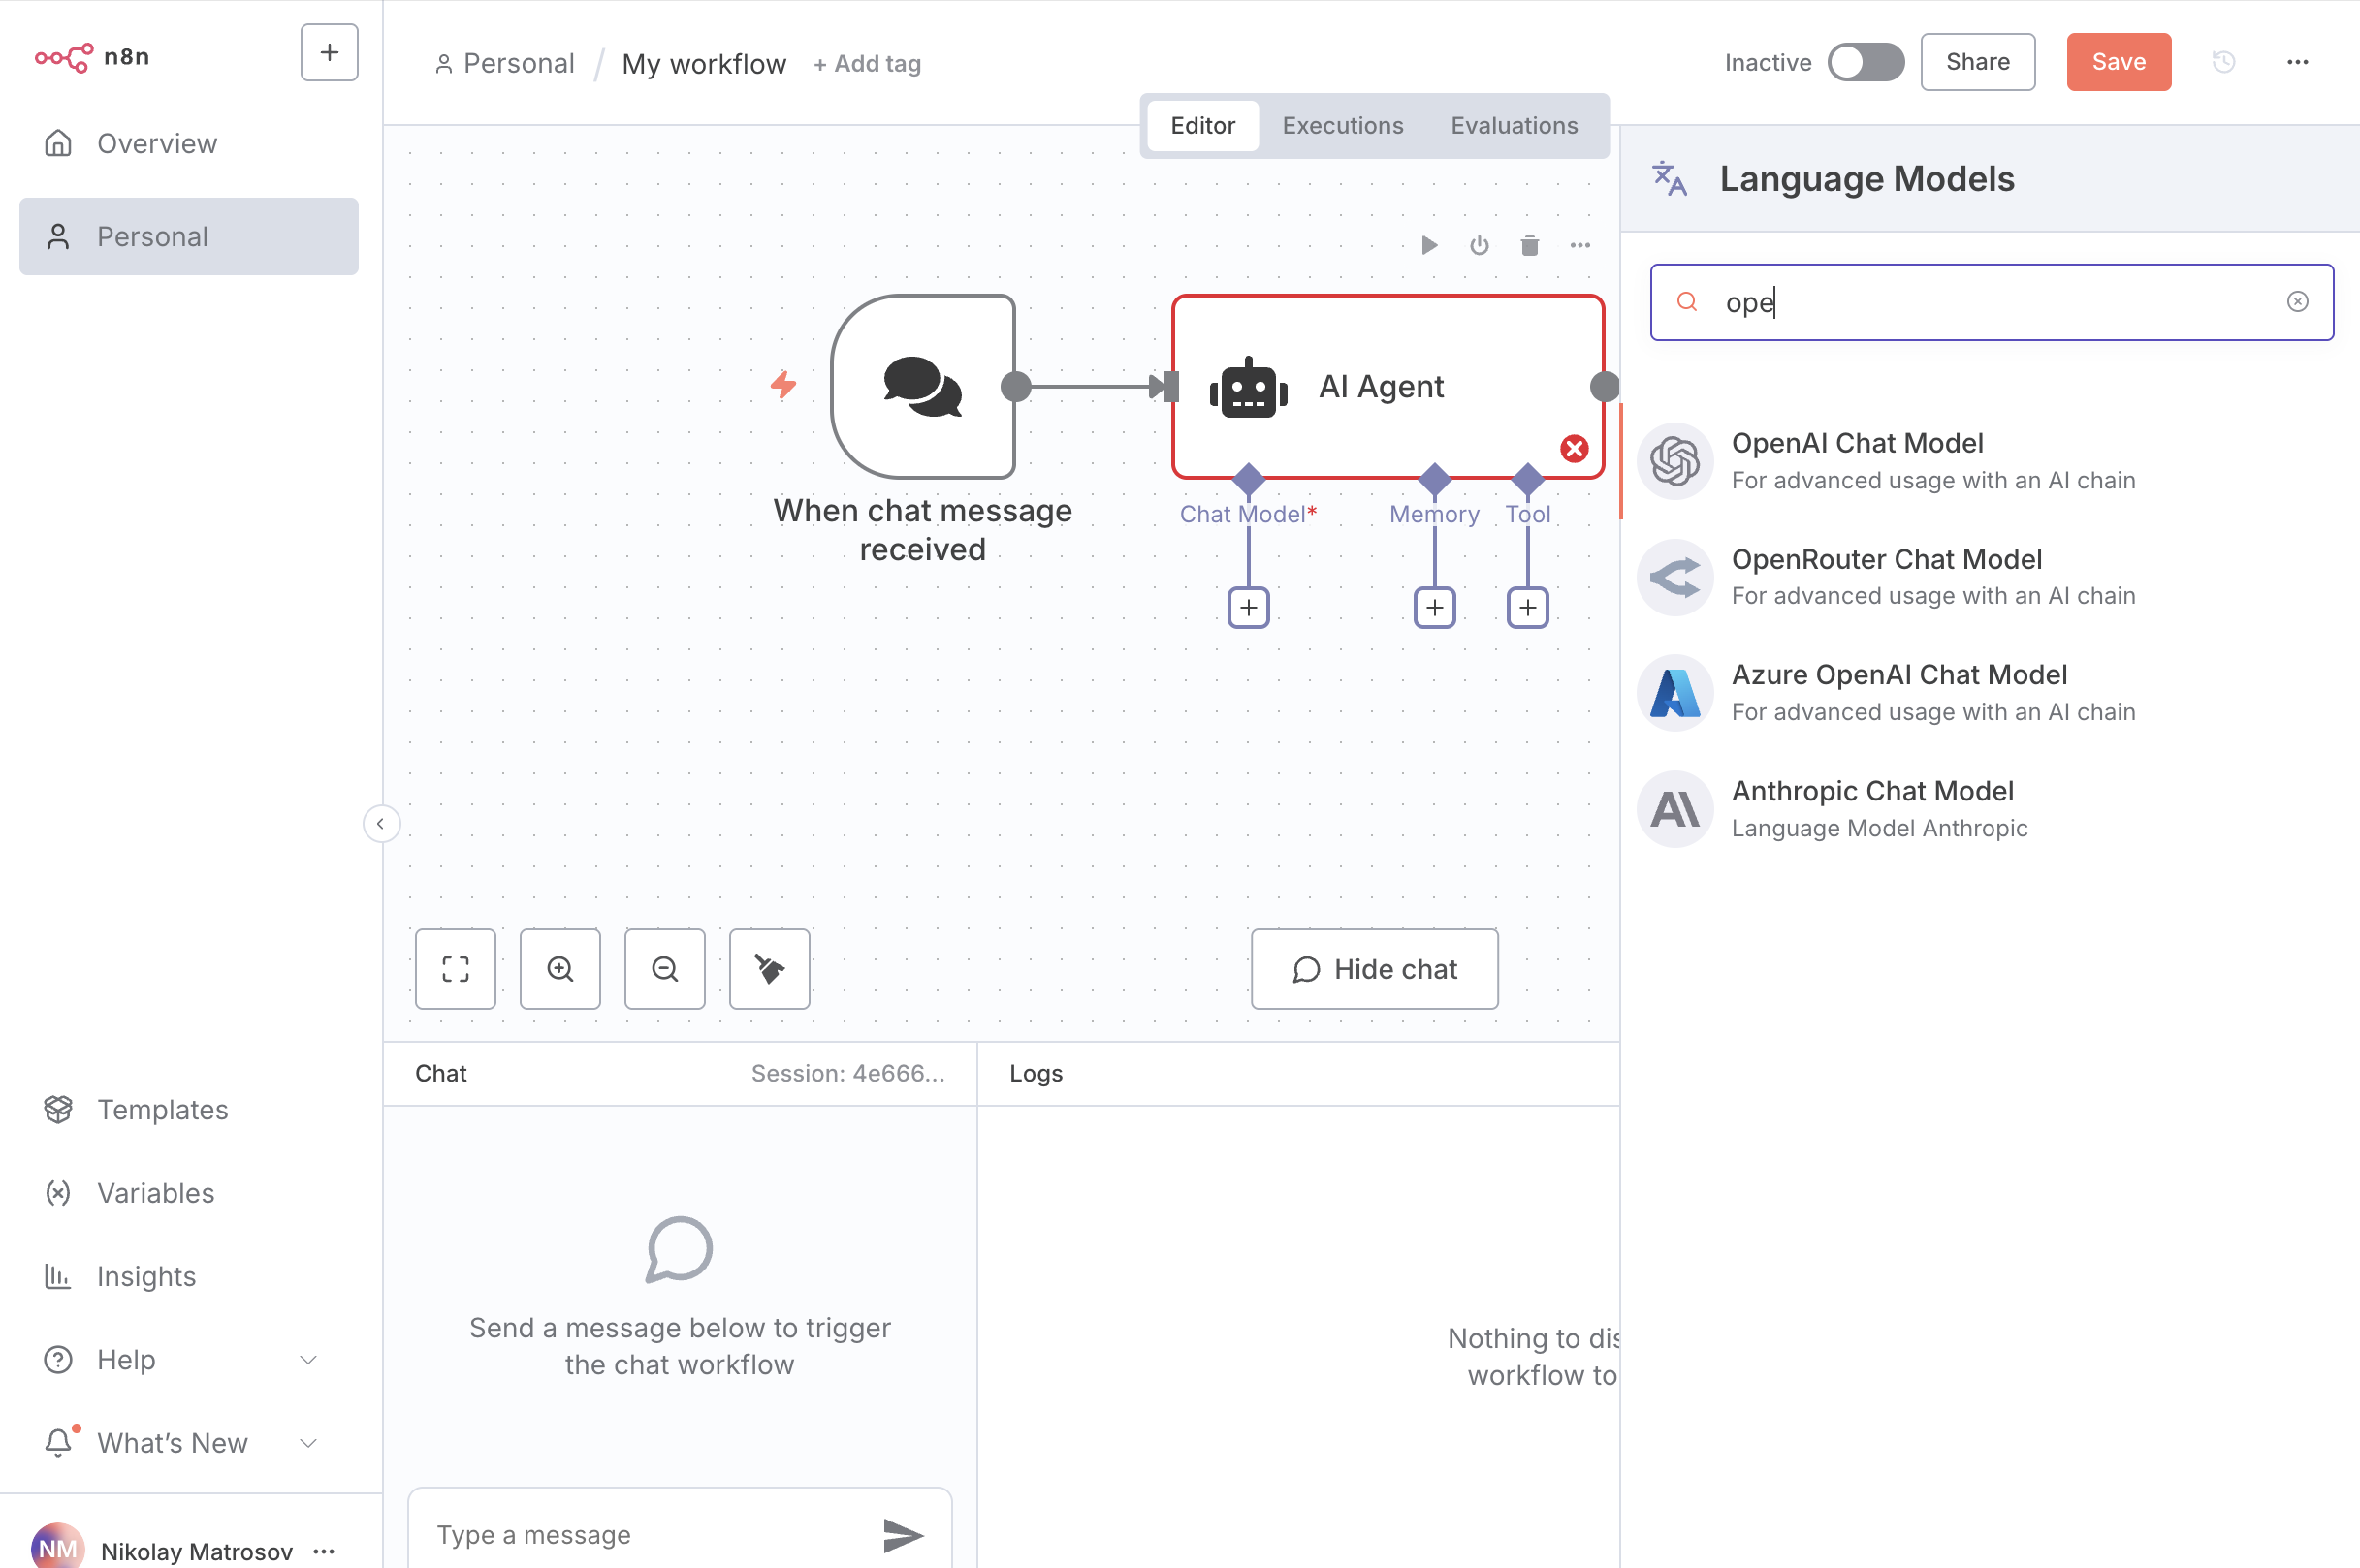Collapse the sidebar with the chevron handle
Image resolution: width=2360 pixels, height=1568 pixels.
[x=381, y=824]
